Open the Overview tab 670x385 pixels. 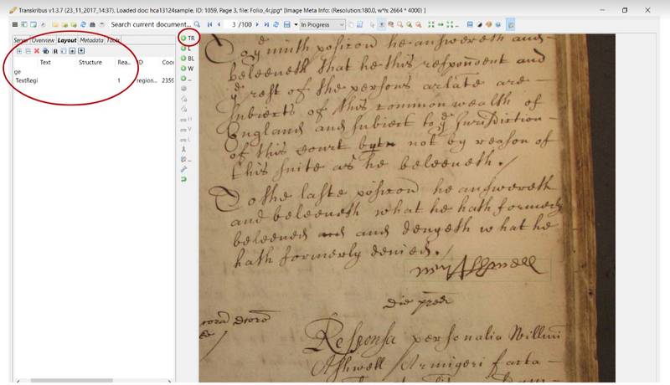tap(43, 40)
